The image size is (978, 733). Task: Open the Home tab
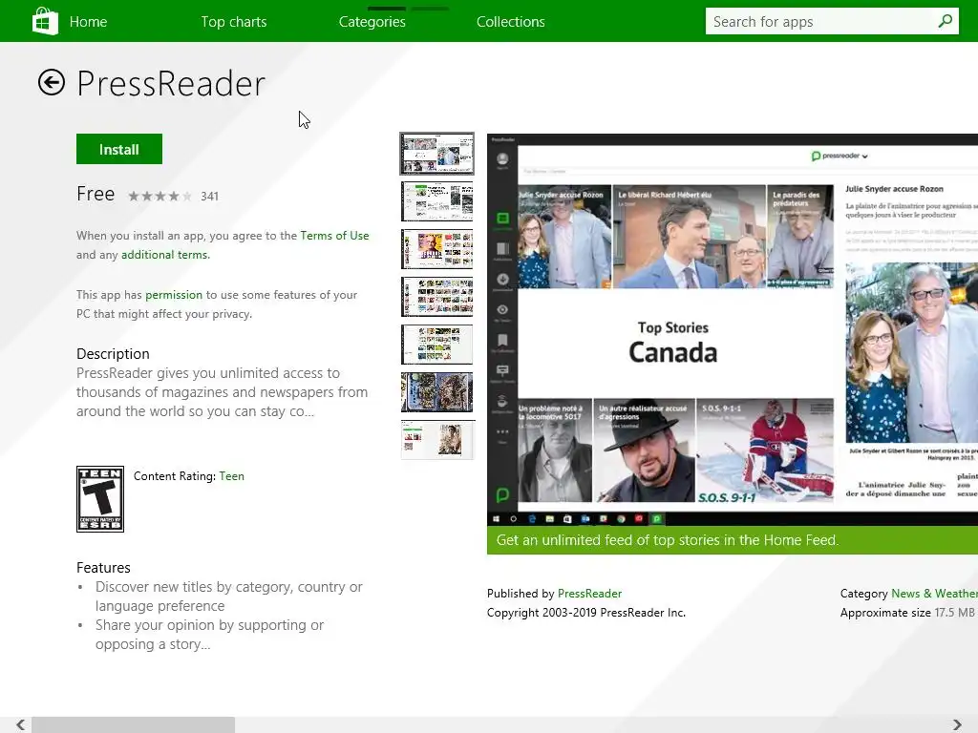[x=88, y=22]
